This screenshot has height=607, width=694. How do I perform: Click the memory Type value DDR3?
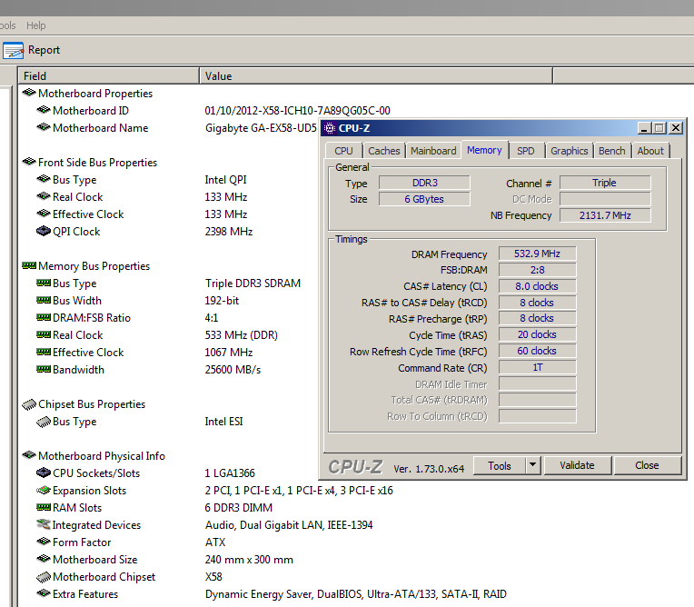click(x=424, y=183)
